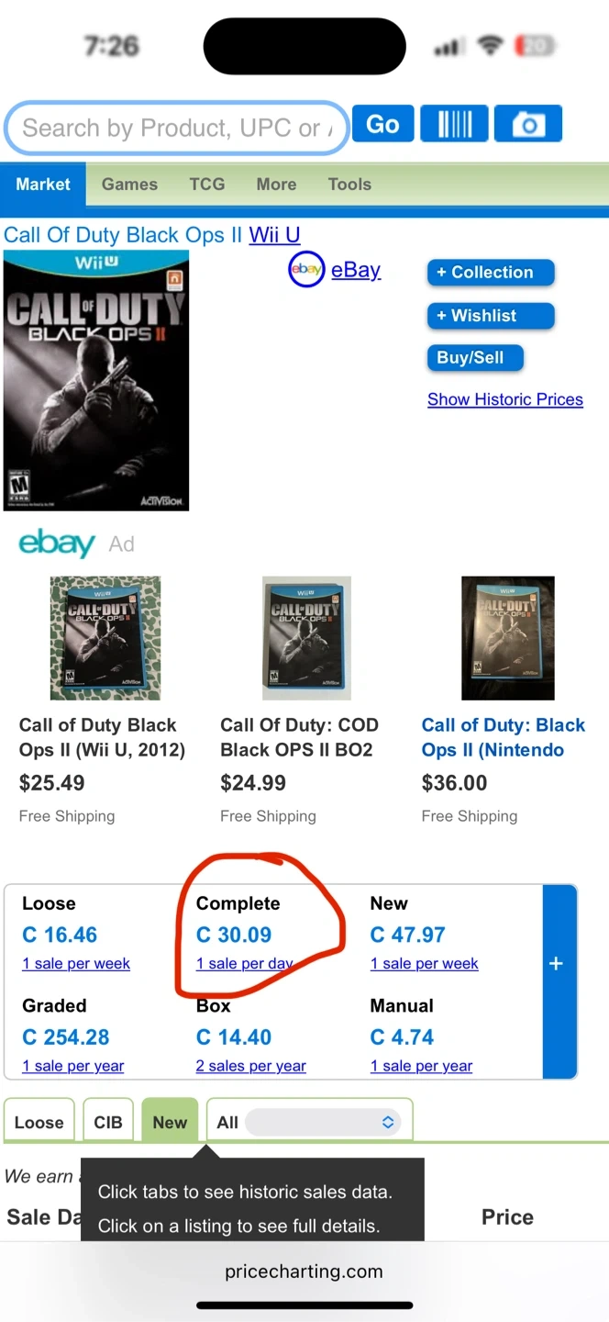Add game with + Collection button
The width and height of the screenshot is (609, 1322).
click(491, 273)
